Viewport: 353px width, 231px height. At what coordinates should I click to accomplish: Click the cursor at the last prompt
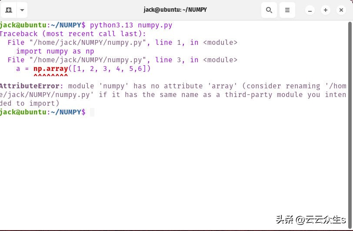pyautogui.click(x=92, y=112)
